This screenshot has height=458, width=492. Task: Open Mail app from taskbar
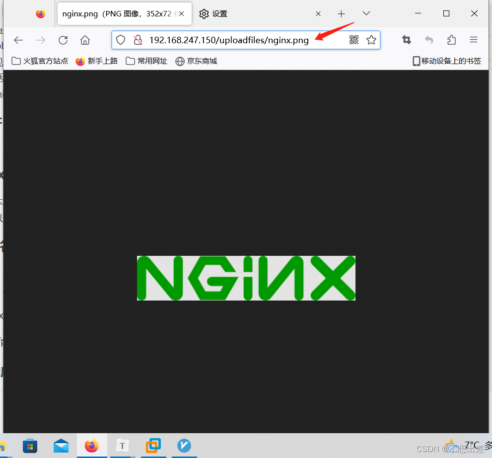click(x=61, y=446)
